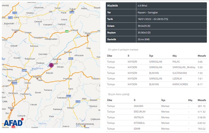Click the Mesafe header in nearest settlements table
The image size is (209, 133).
[x=201, y=56]
